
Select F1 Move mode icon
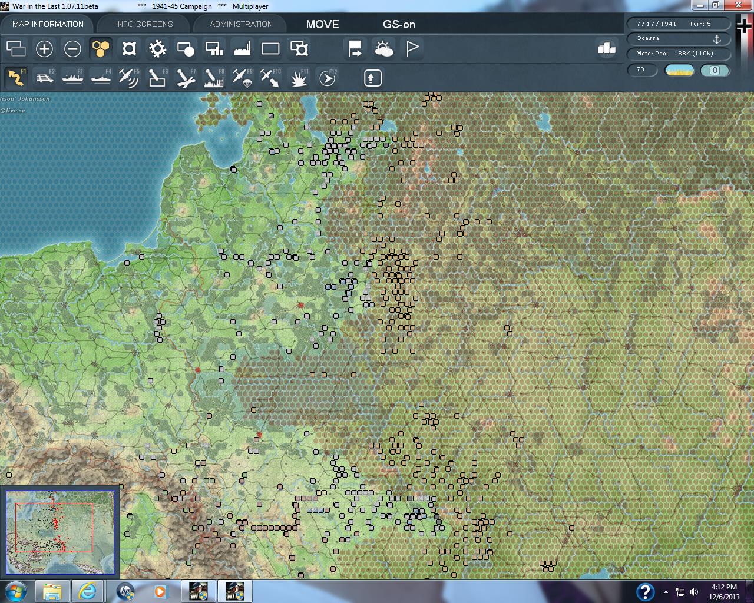pyautogui.click(x=16, y=78)
